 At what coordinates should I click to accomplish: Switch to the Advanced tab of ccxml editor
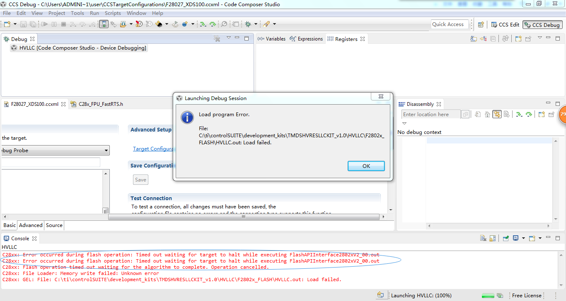31,225
